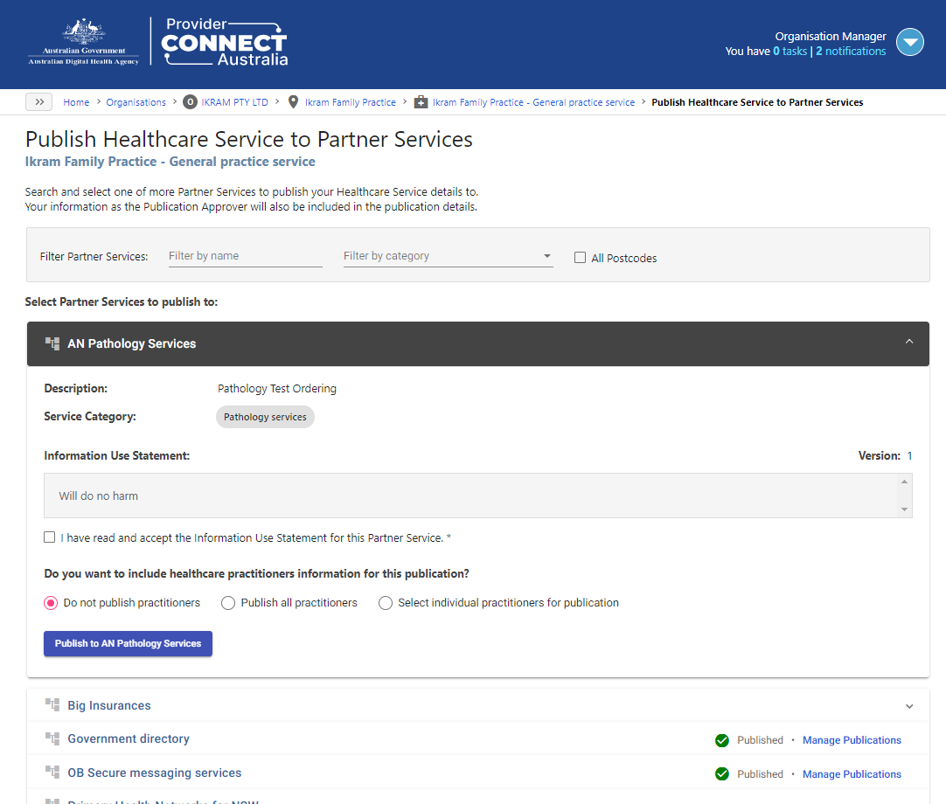Navigate to Home via the breadcrumb
The image size is (946, 804).
[76, 101]
